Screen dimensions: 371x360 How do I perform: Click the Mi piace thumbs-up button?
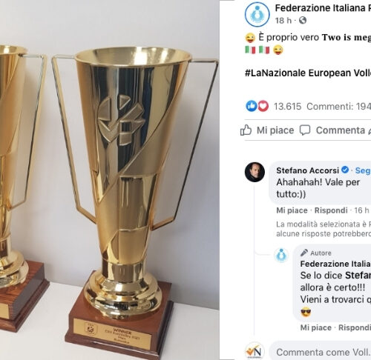tap(267, 130)
